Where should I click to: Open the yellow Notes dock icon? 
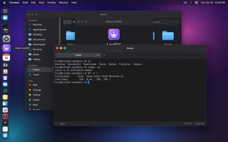tap(5, 97)
